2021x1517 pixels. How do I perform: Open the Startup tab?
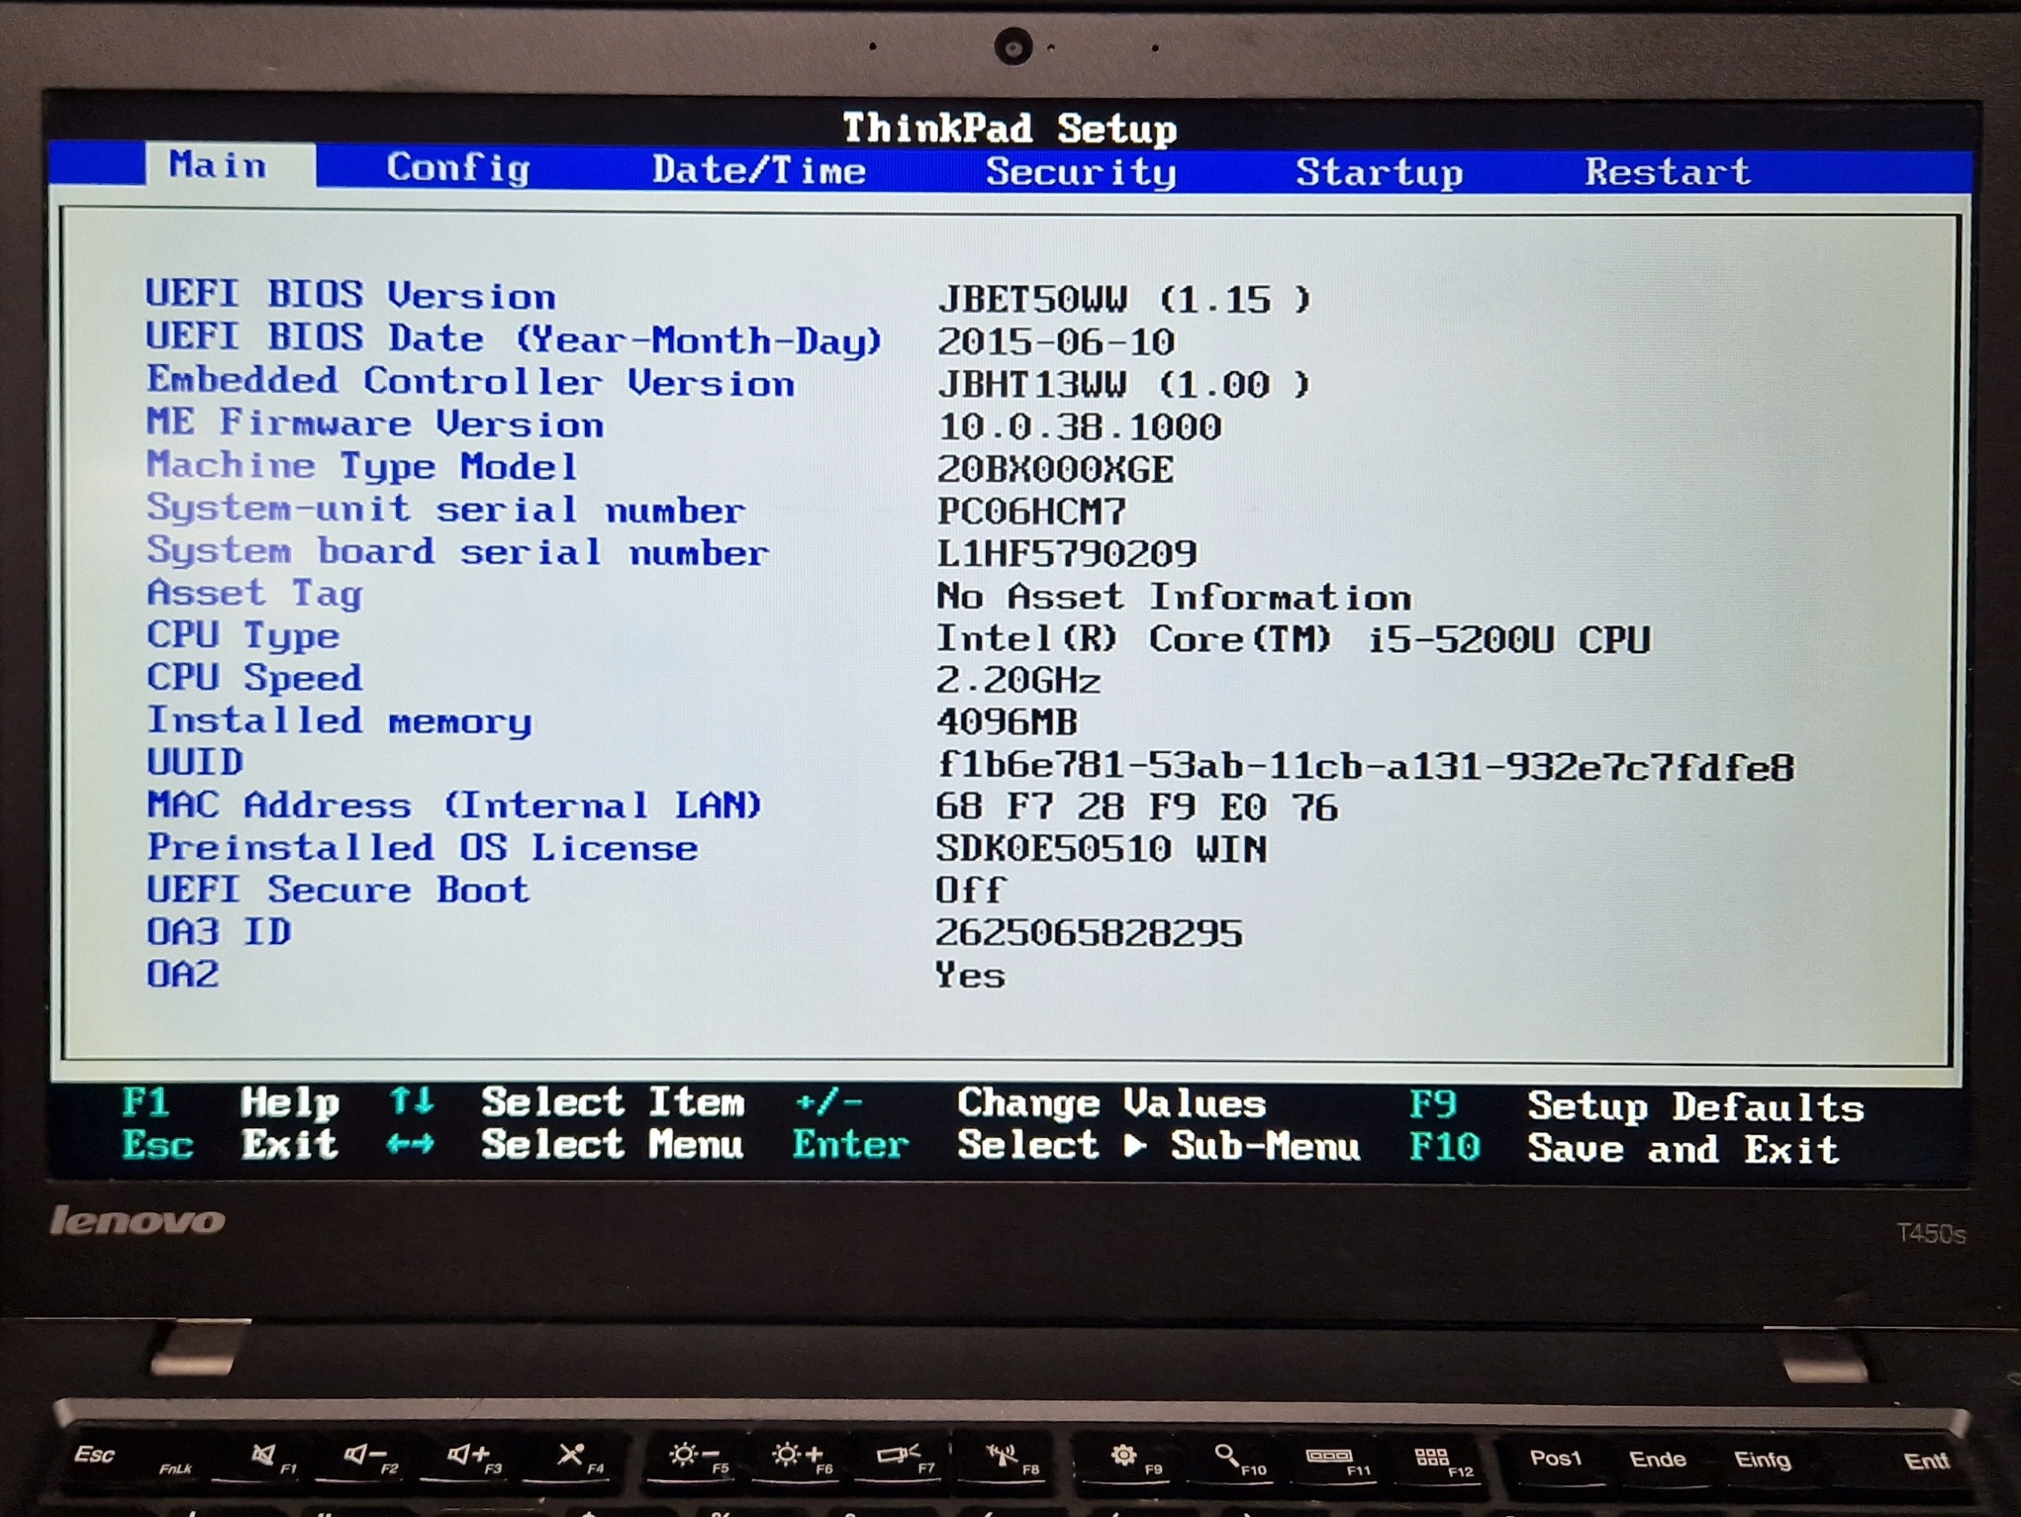1378,172
